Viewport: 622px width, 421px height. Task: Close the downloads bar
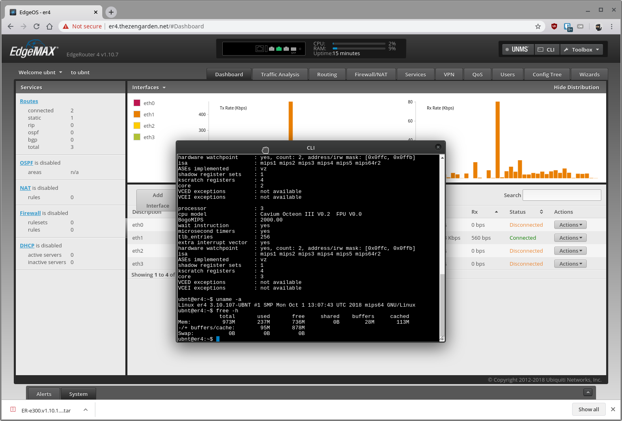(613, 409)
